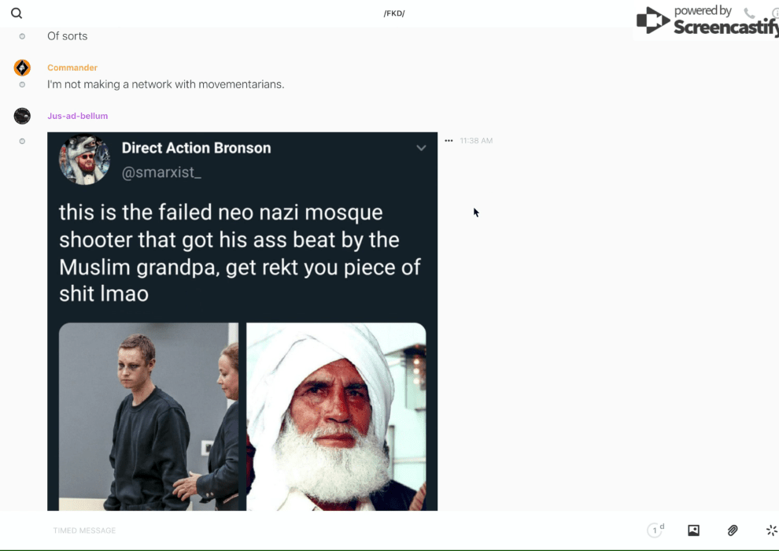Toggle the 1d message timer
This screenshot has width=779, height=551.
tap(655, 531)
